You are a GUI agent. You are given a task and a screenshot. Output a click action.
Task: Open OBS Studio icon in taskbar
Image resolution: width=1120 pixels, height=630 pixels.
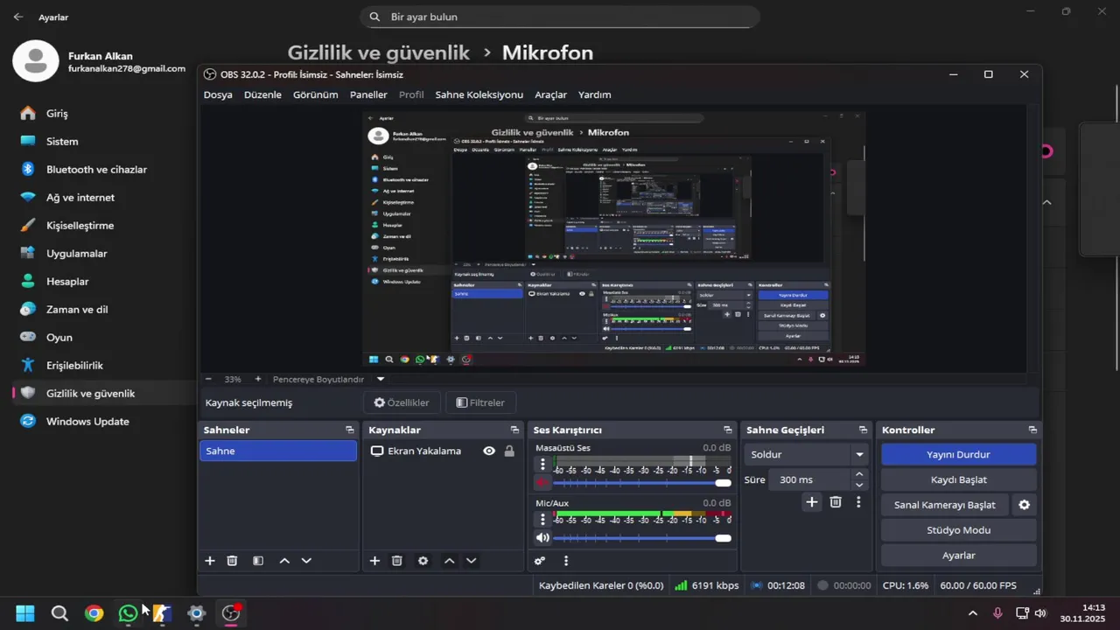coord(231,612)
